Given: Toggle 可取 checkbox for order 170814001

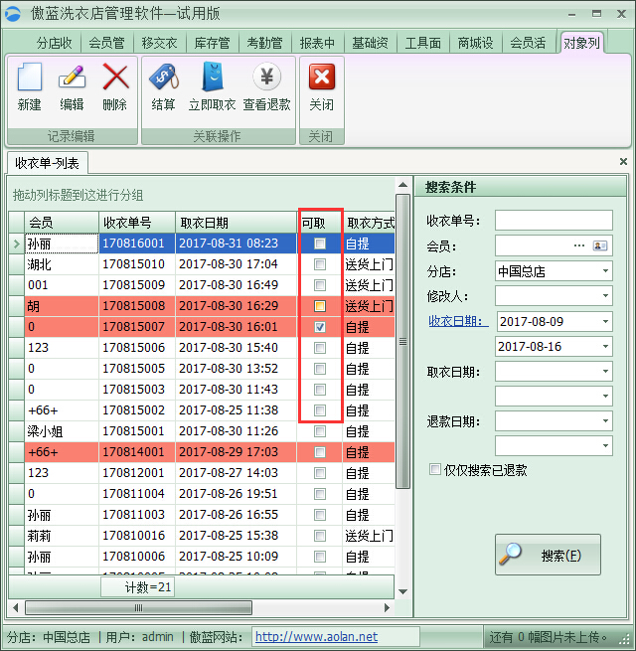Looking at the screenshot, I should pyautogui.click(x=320, y=451).
